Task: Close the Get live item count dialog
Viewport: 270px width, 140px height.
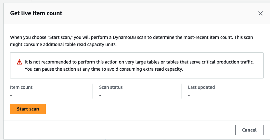Action: (x=260, y=13)
